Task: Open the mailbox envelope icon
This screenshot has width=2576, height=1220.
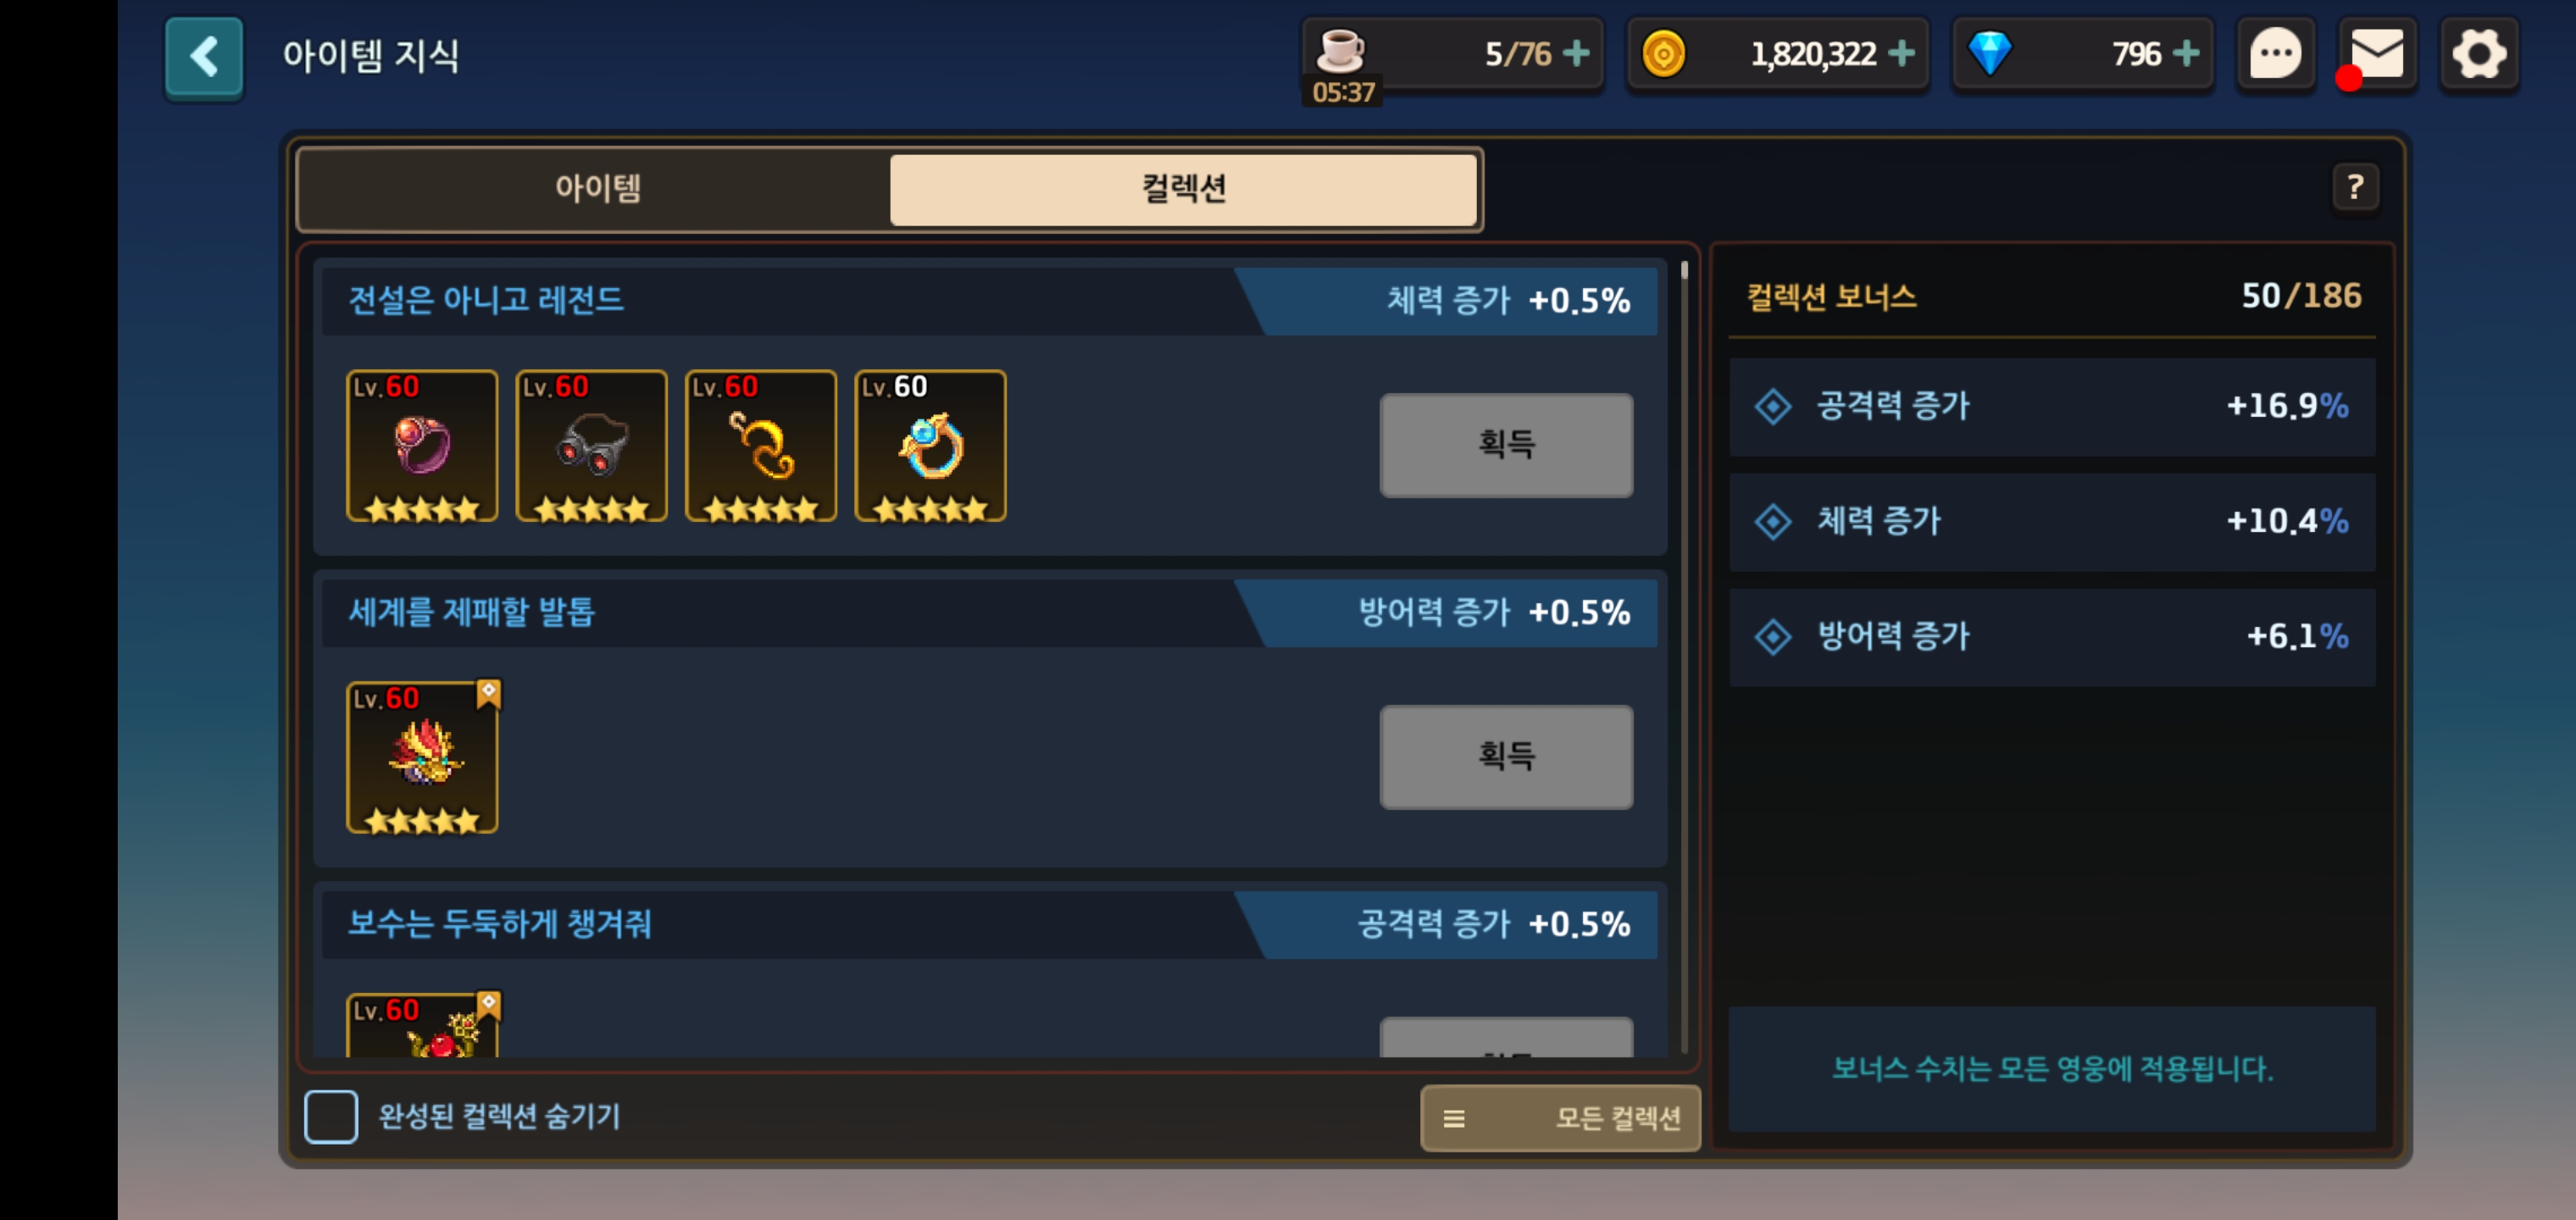Action: point(2377,55)
